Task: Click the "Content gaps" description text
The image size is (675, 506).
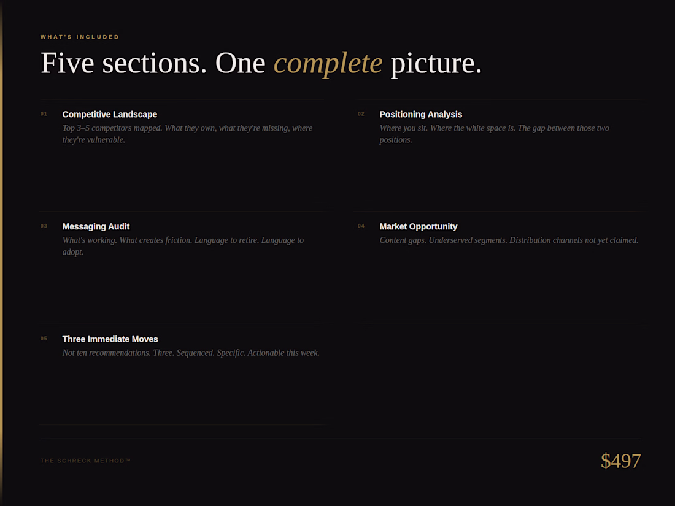Action: tap(509, 240)
